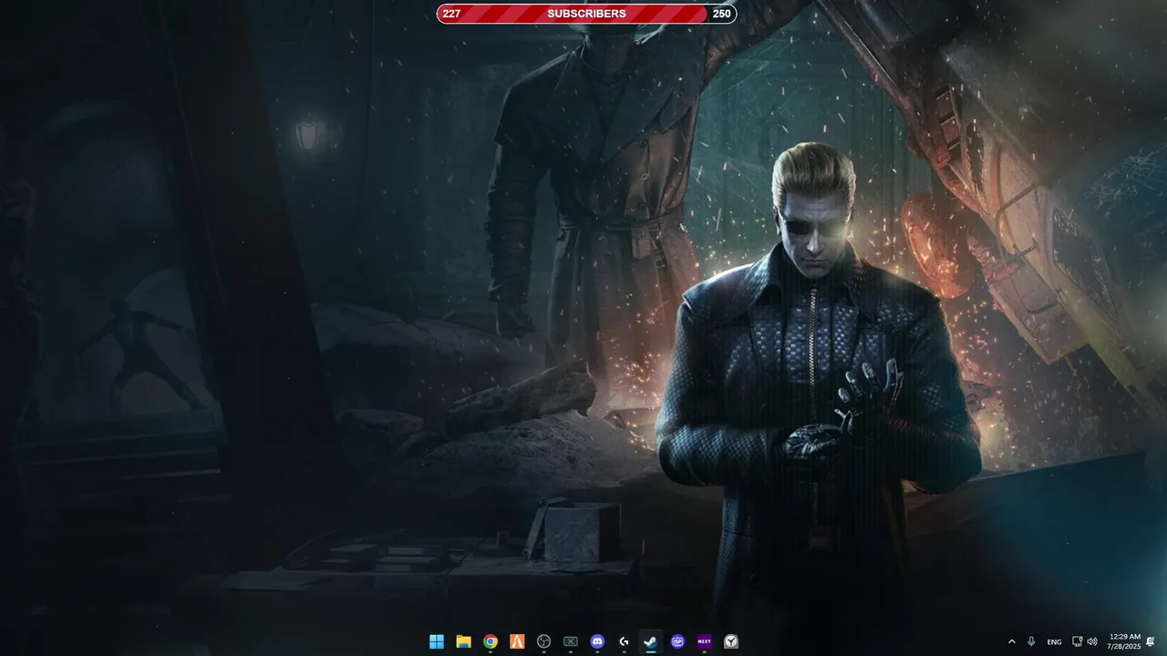Image resolution: width=1167 pixels, height=656 pixels.
Task: Switch to OBS Studio in the taskbar
Action: (544, 641)
